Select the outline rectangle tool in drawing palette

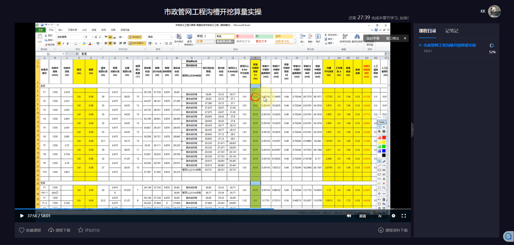[379, 170]
